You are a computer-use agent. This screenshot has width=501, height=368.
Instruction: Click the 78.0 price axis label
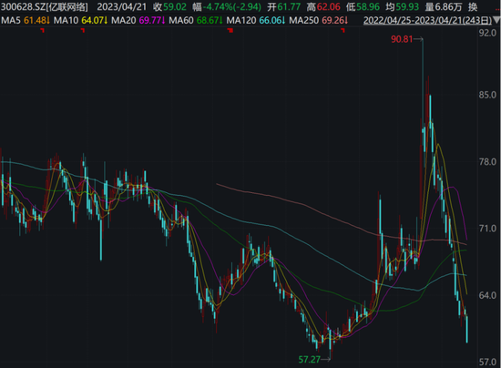click(x=487, y=161)
